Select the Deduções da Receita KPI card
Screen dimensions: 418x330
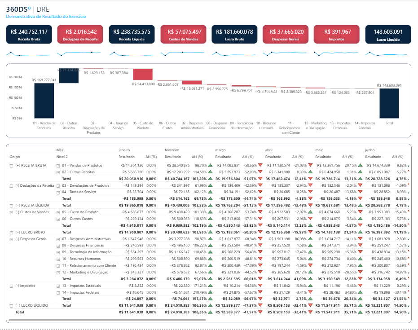(80, 35)
